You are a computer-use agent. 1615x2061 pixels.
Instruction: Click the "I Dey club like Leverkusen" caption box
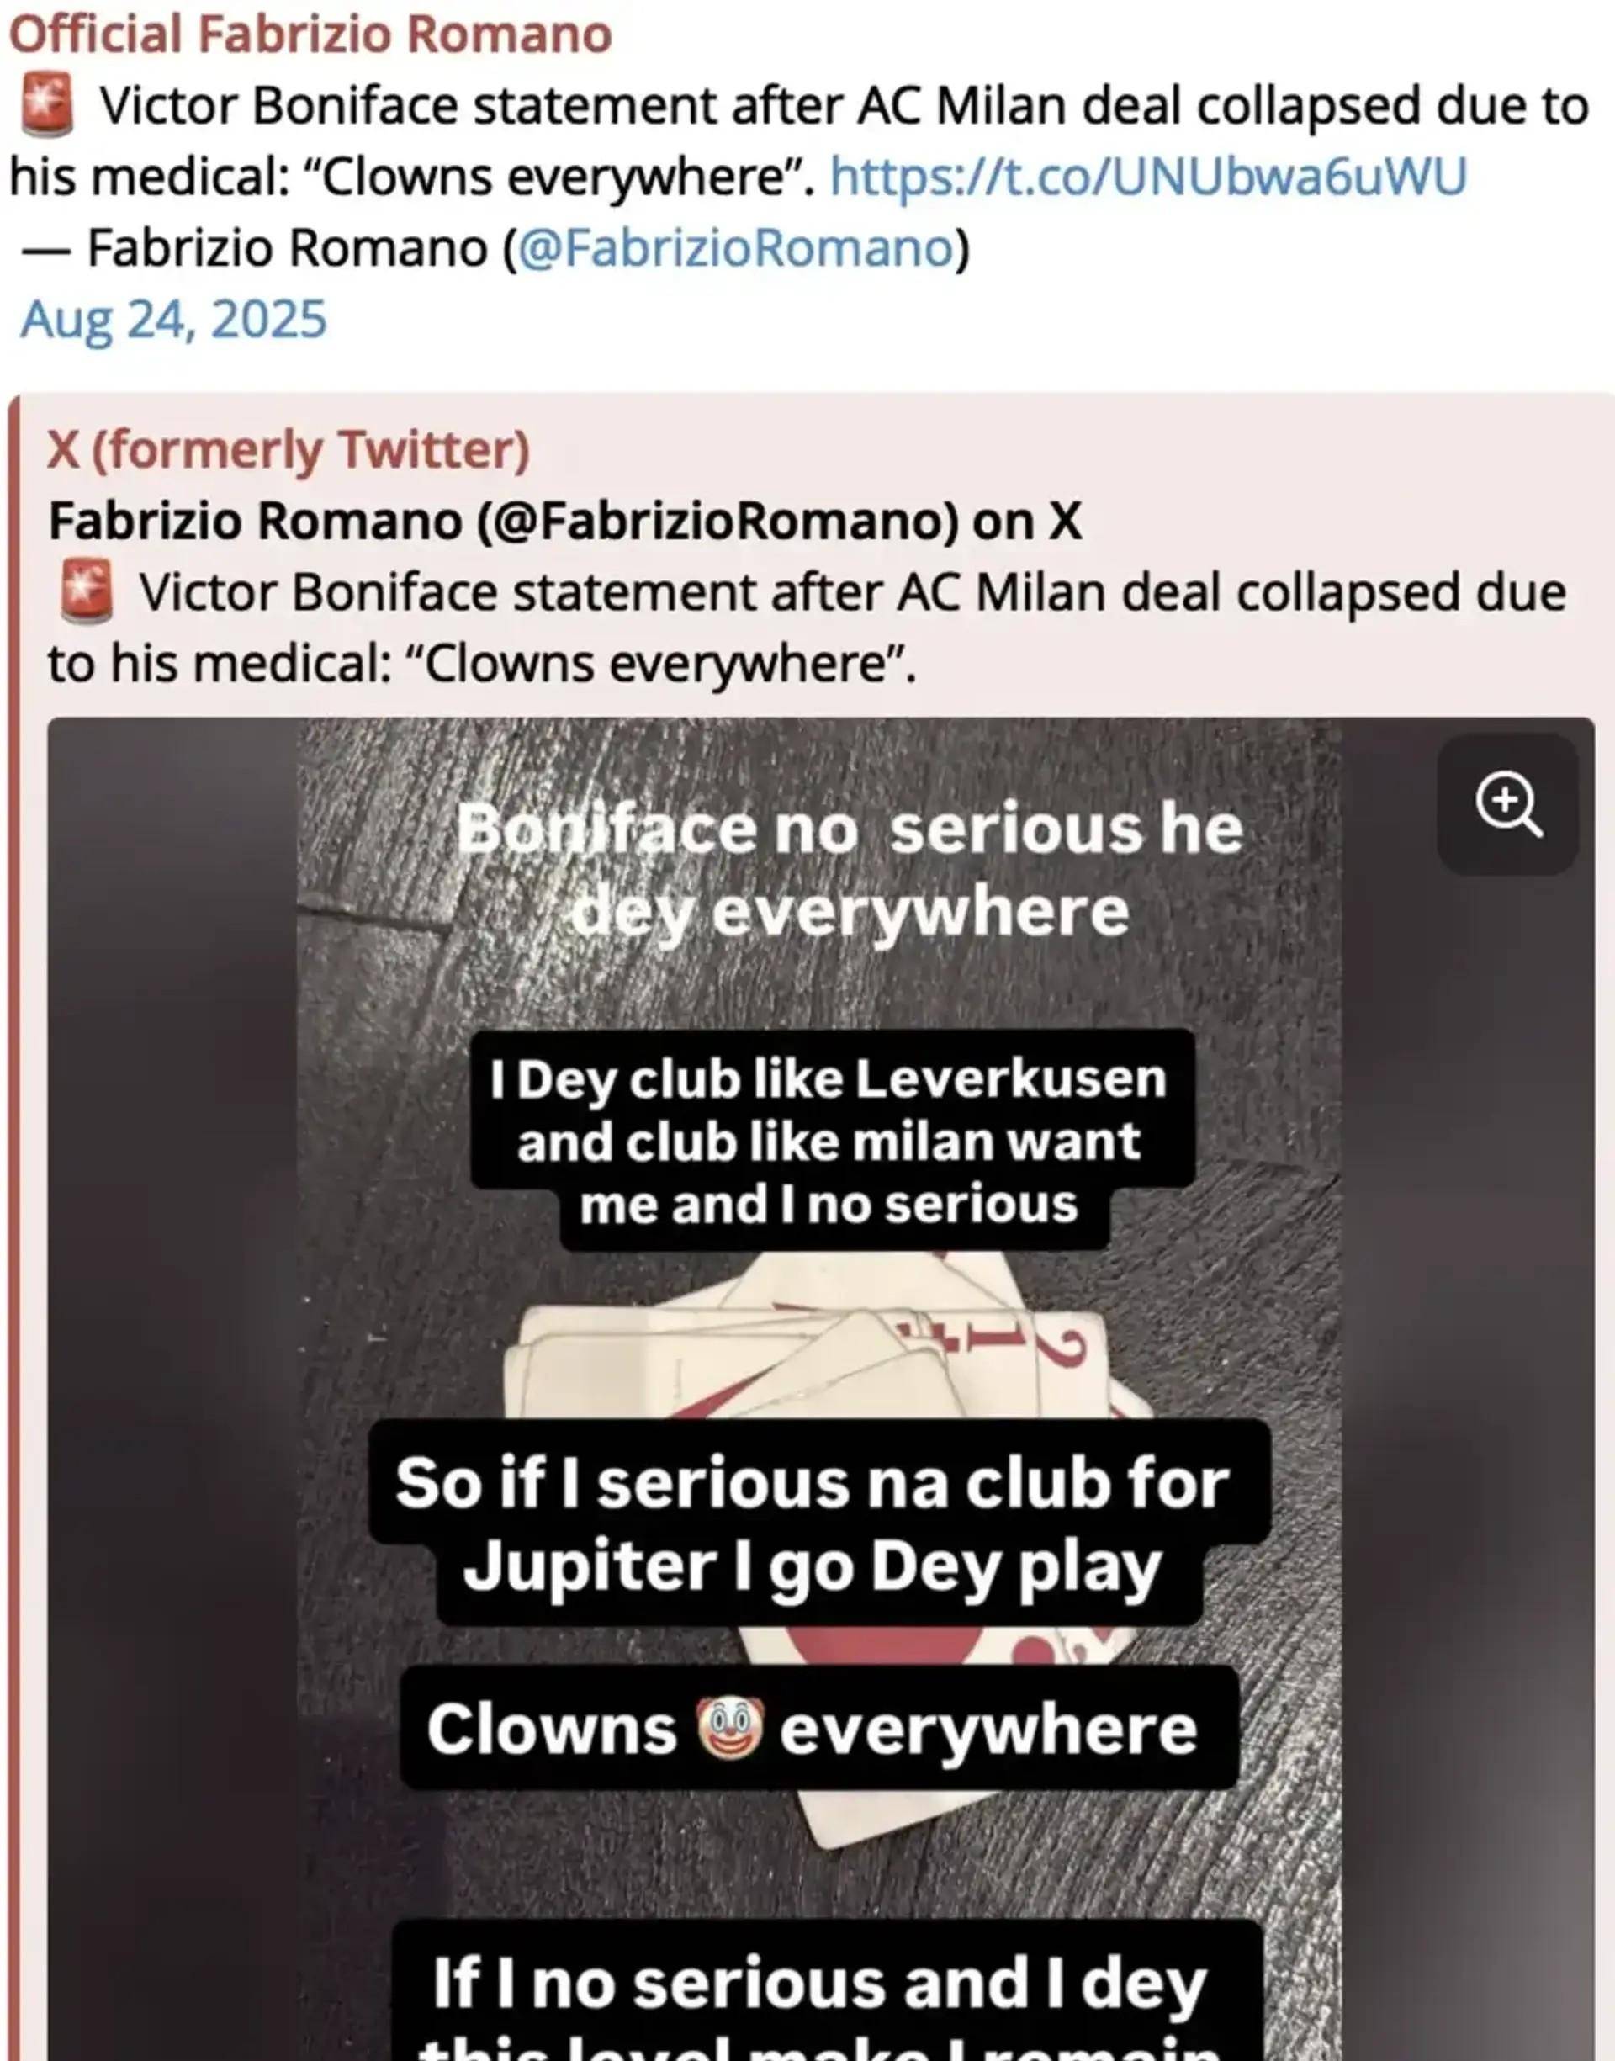[x=830, y=1141]
